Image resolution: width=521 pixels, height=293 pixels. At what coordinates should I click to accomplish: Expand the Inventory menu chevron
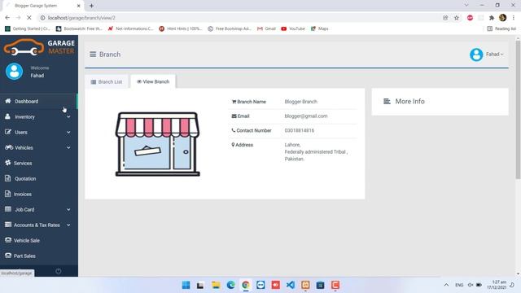tap(68, 117)
